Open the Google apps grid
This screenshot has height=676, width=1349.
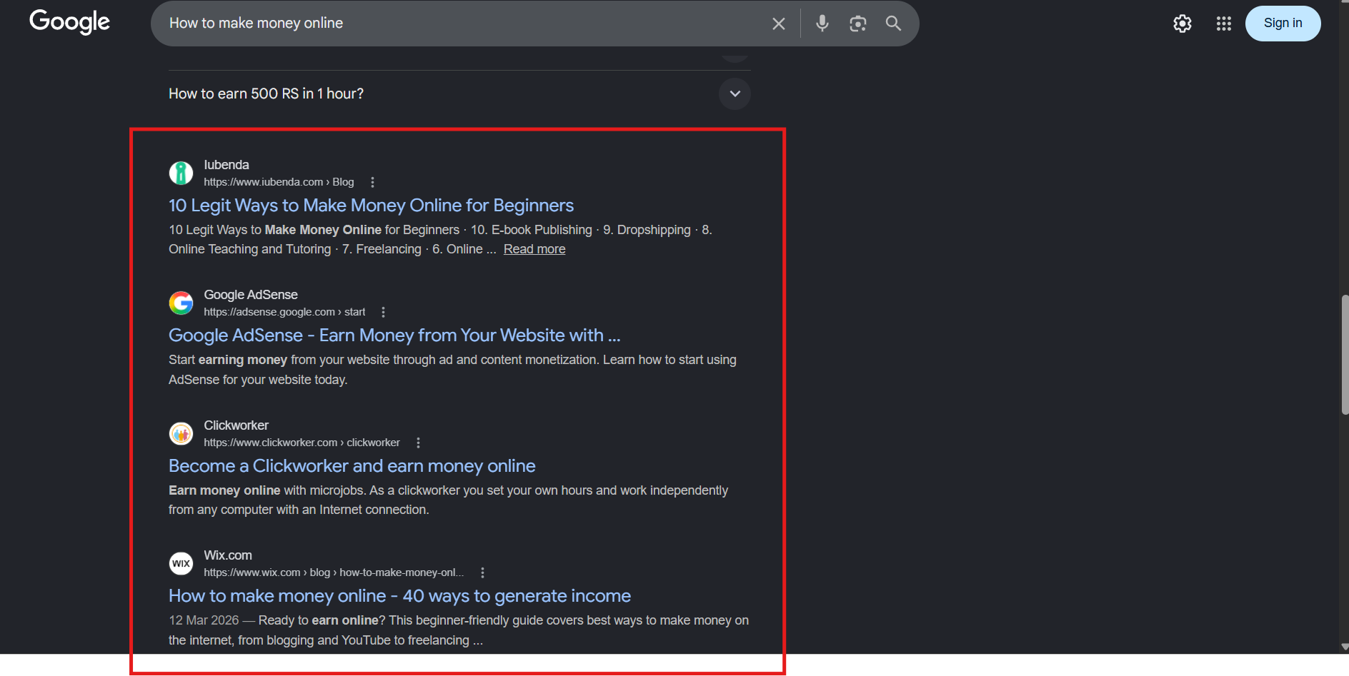1223,24
